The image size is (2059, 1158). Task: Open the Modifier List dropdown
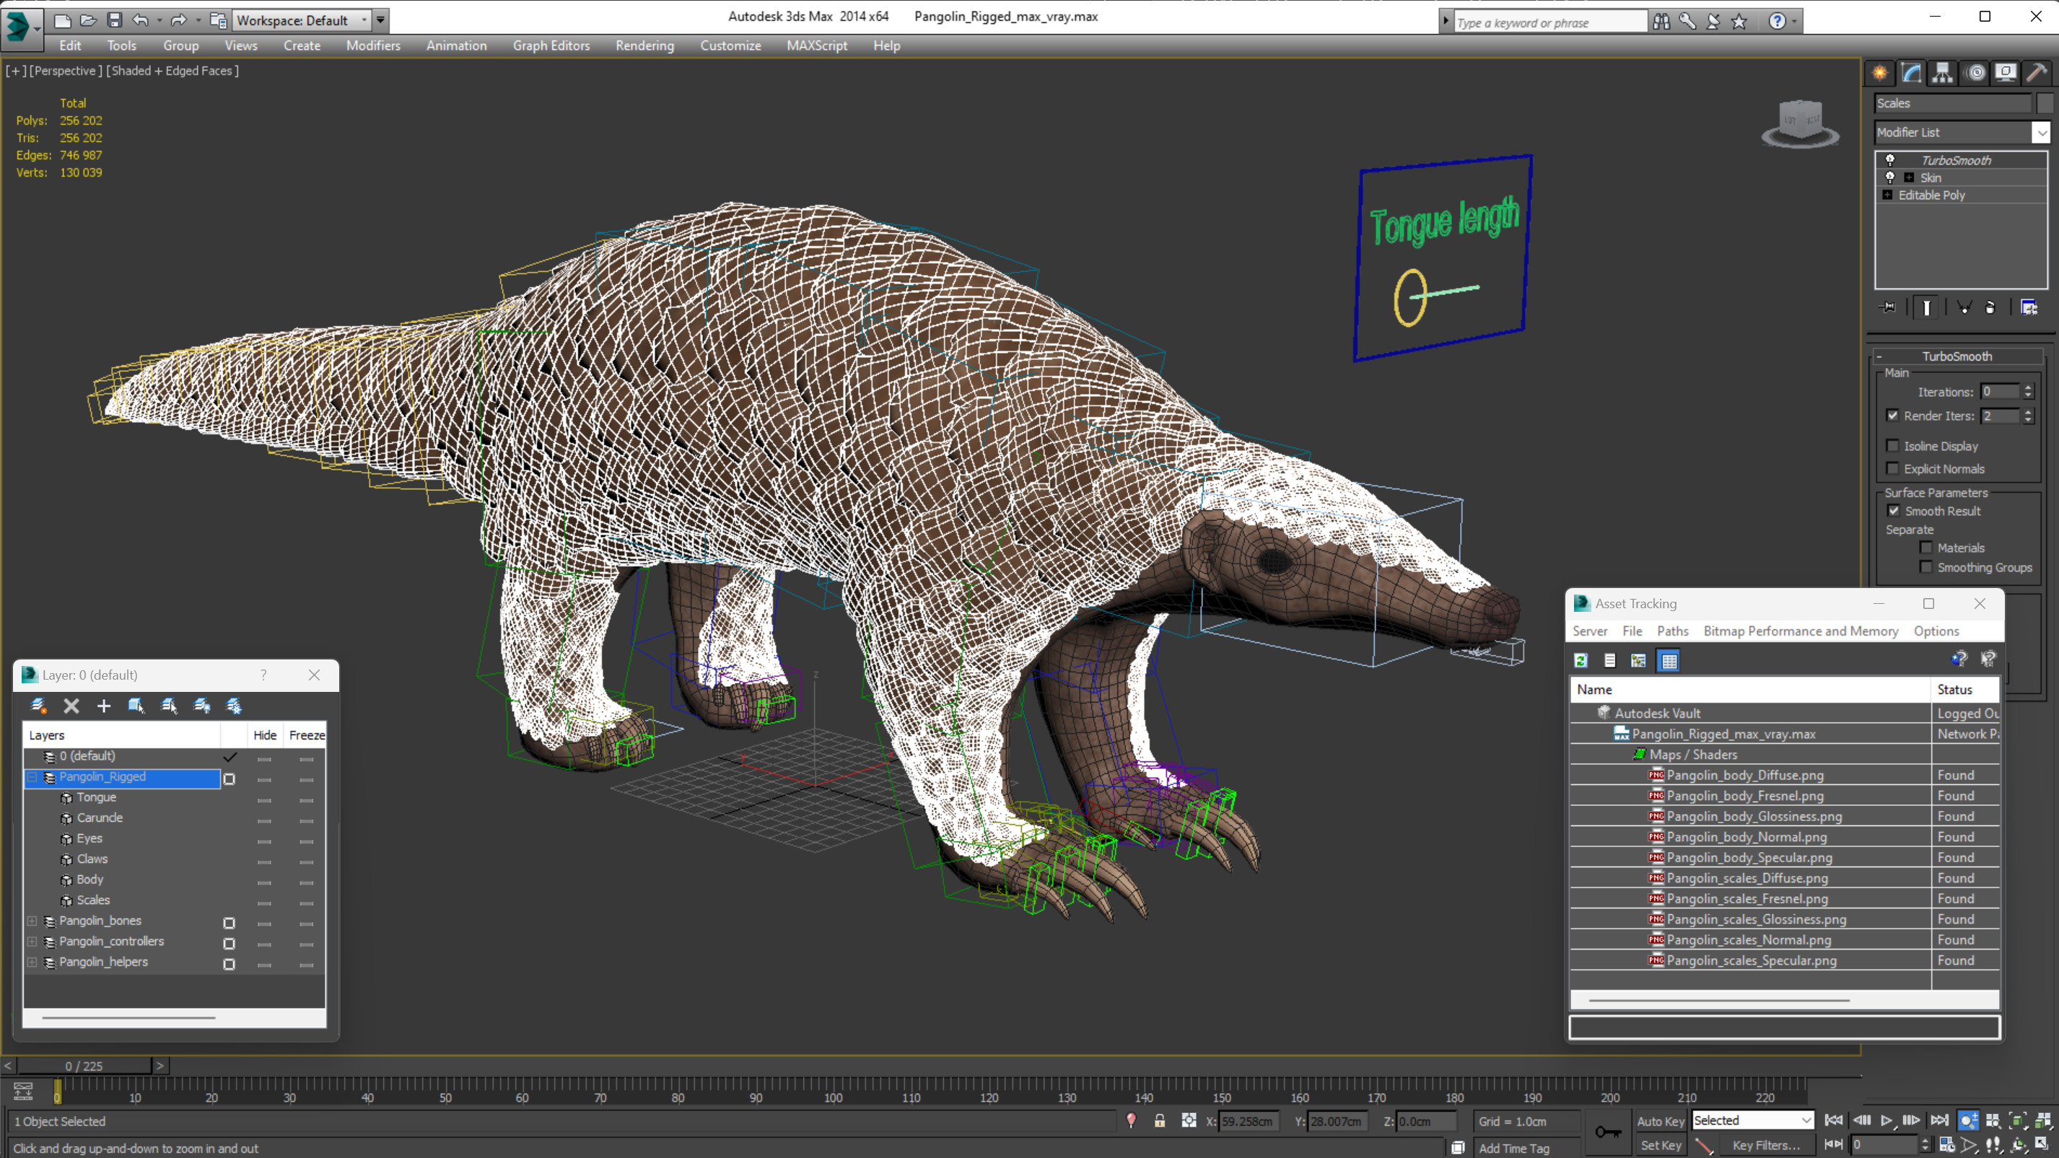(x=2041, y=133)
